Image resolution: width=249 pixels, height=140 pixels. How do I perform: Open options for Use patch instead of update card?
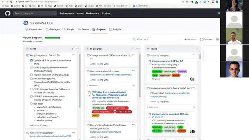point(133,71)
